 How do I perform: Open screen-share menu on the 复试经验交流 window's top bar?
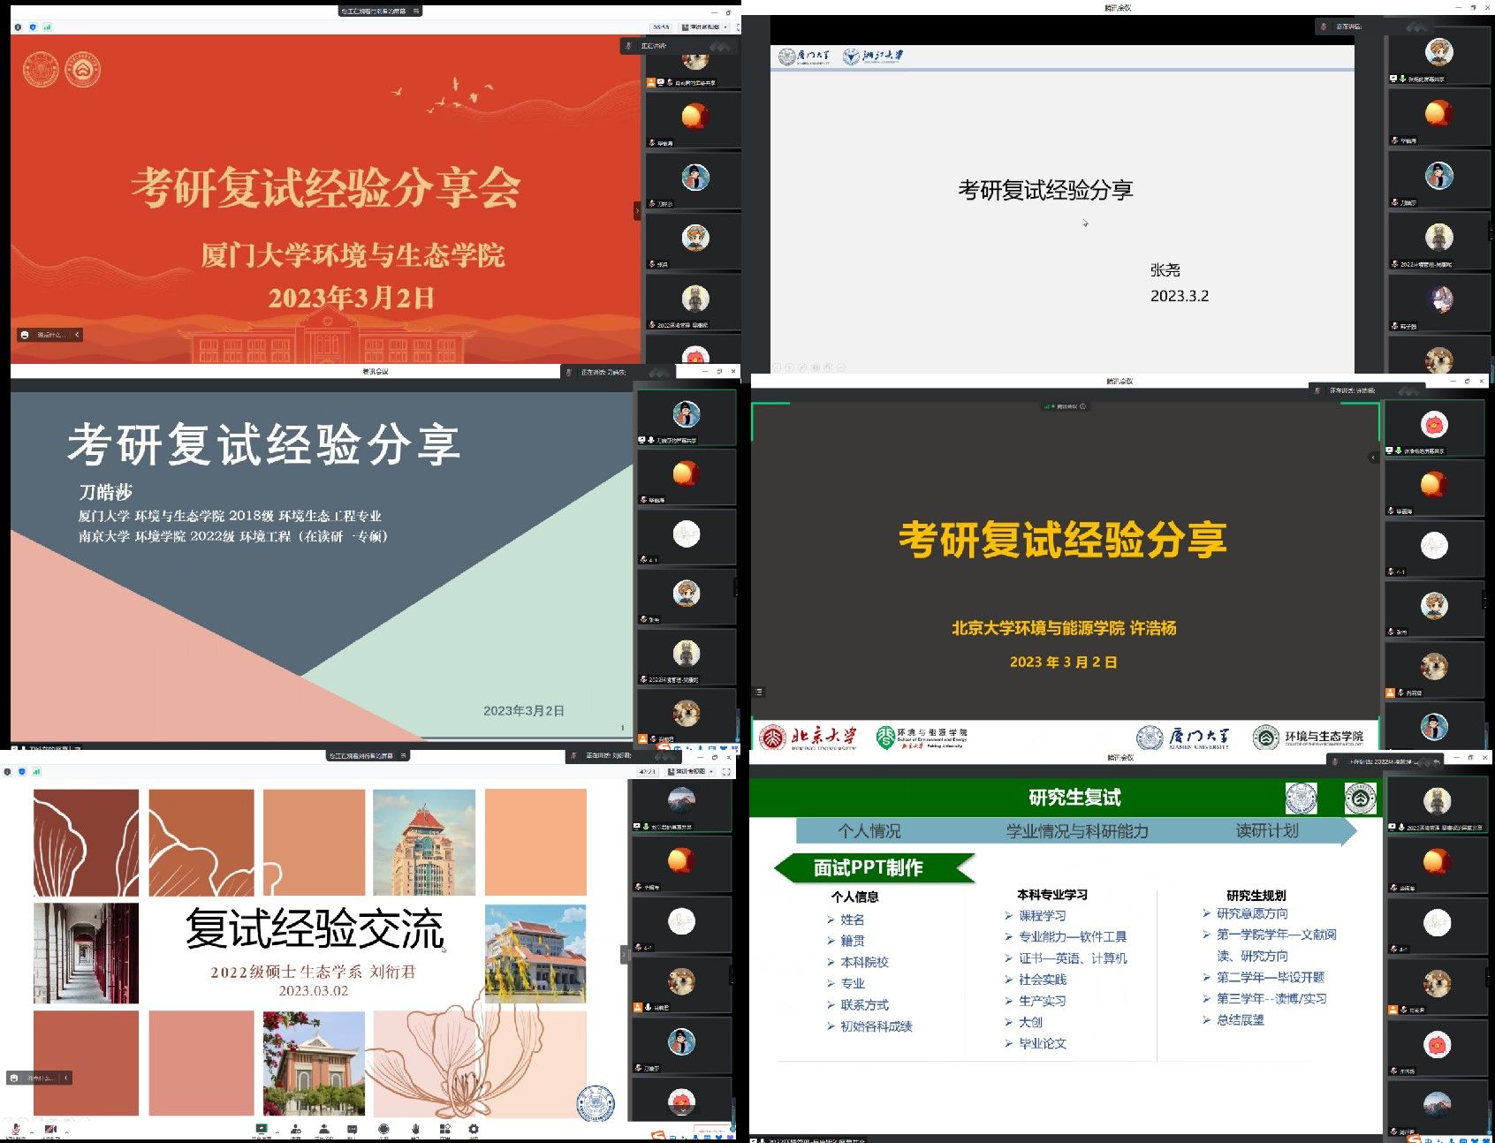[x=404, y=756]
